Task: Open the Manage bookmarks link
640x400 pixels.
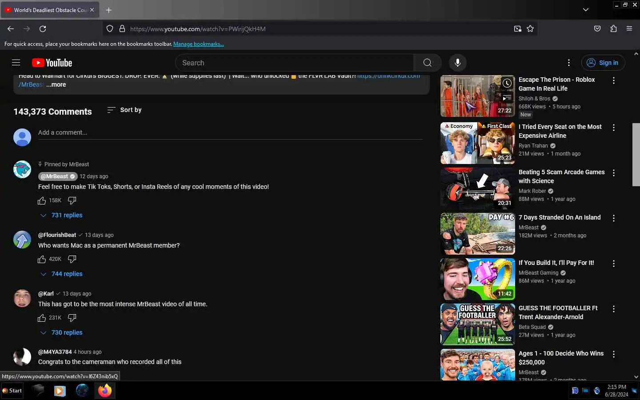Action: point(198,44)
